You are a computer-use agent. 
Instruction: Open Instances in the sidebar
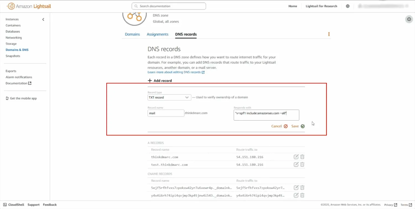click(12, 19)
